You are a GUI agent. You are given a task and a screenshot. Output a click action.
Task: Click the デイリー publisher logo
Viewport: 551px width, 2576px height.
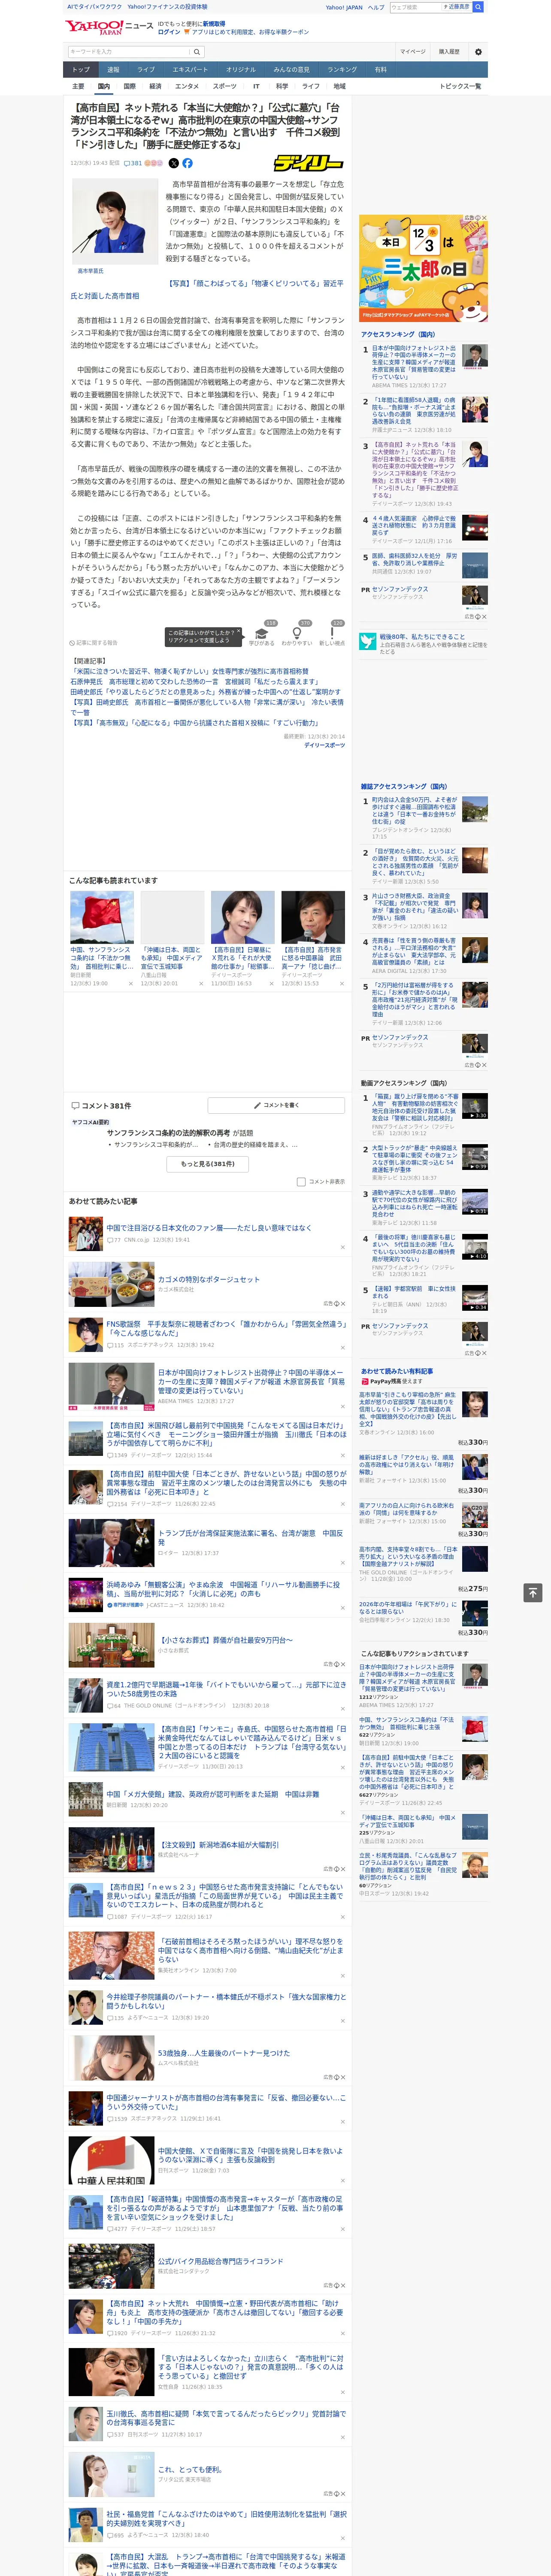point(309,163)
